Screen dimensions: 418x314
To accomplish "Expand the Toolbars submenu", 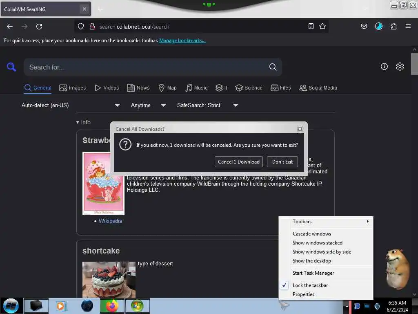I will click(x=326, y=222).
